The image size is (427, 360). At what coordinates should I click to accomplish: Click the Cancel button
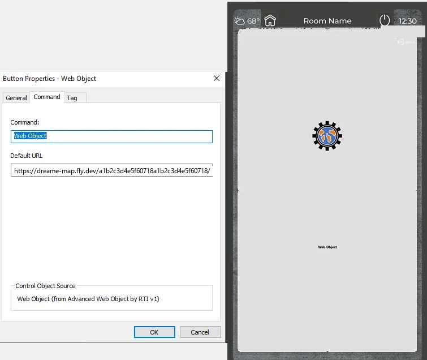click(200, 332)
